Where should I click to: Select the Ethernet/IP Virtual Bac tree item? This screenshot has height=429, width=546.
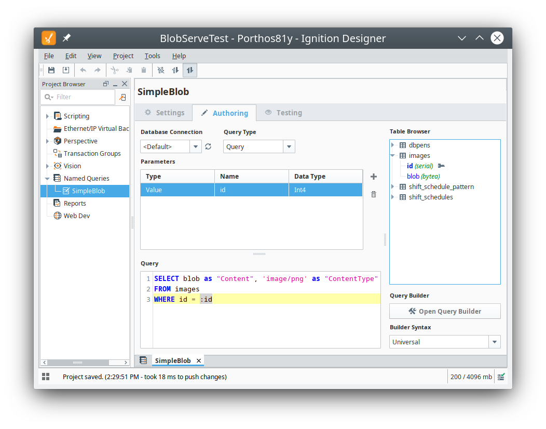point(91,129)
